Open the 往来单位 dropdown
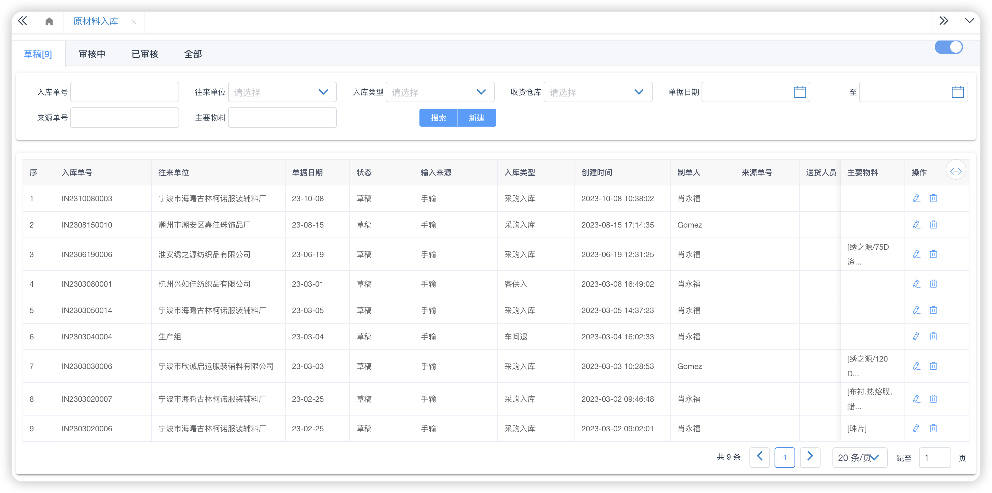The width and height of the screenshot is (992, 493). pos(282,92)
